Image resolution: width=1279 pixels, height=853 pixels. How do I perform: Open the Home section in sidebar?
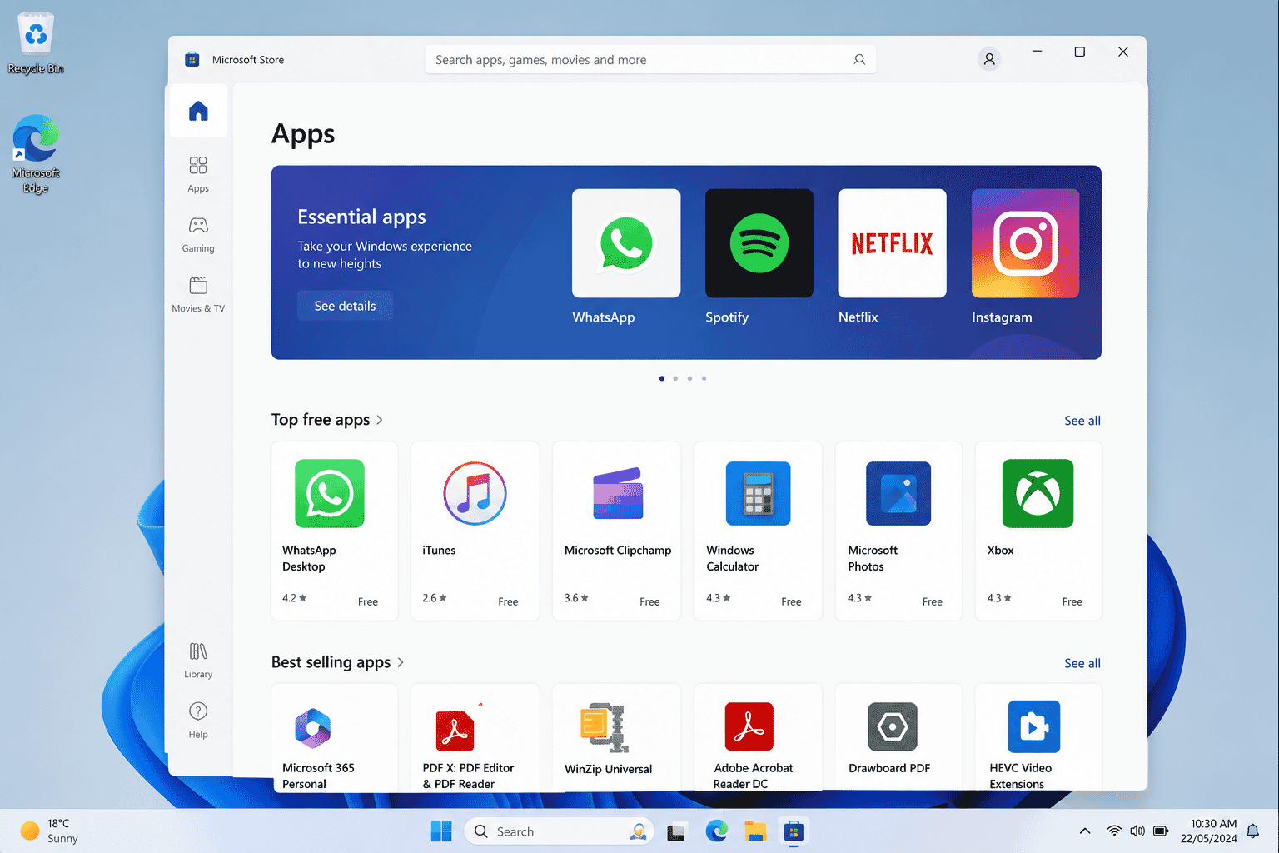(x=198, y=111)
